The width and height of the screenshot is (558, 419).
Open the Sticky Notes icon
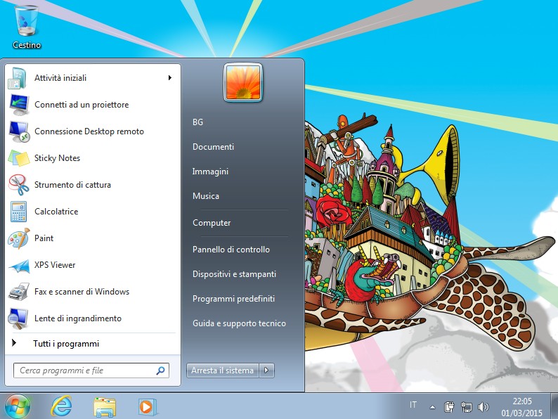(x=18, y=158)
